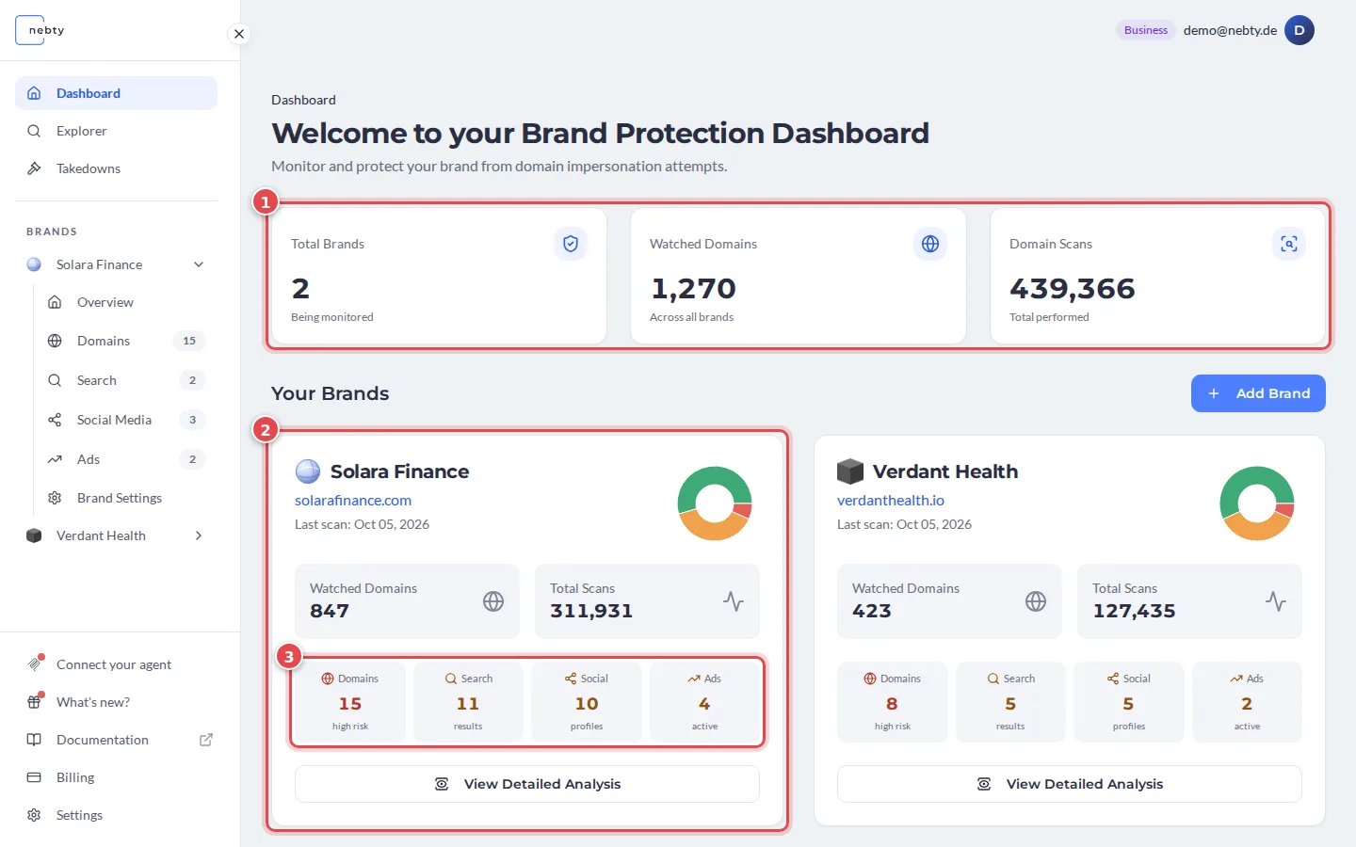Open Takedowns page
Screen dimensions: 1356x847
click(116, 168)
